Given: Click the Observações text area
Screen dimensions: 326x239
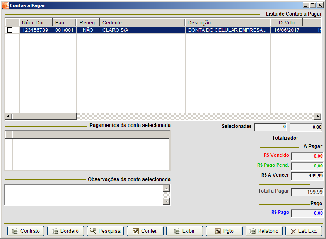Looking at the screenshot, I should pyautogui.click(x=83, y=194).
